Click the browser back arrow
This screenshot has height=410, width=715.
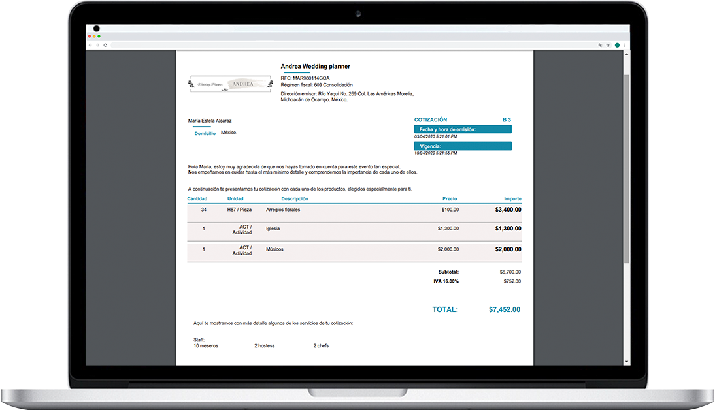pos(90,45)
